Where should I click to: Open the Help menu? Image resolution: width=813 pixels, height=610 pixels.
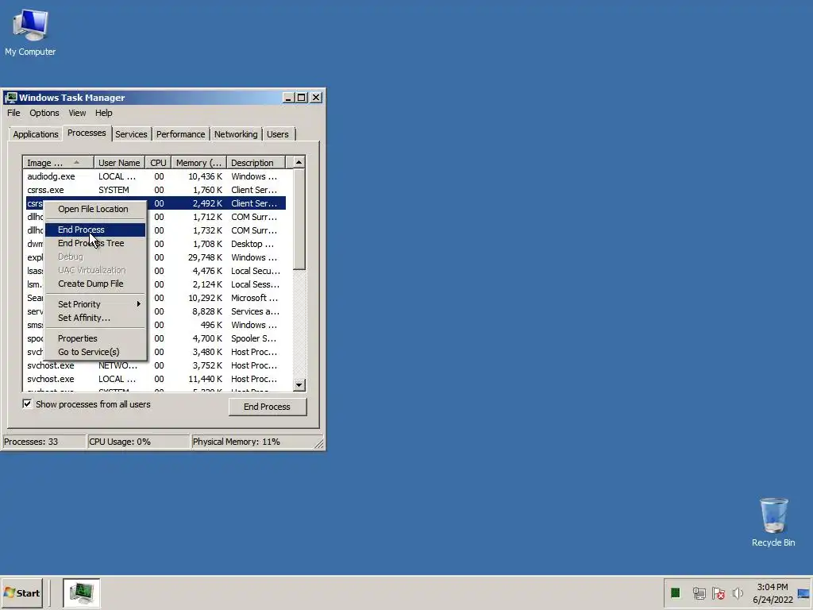pos(104,113)
